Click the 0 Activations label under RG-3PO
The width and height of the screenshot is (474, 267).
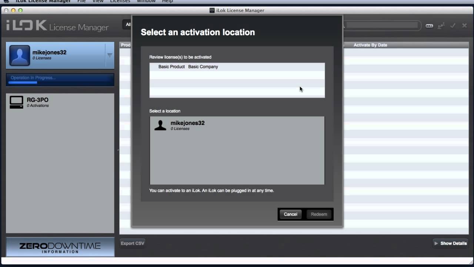38,106
